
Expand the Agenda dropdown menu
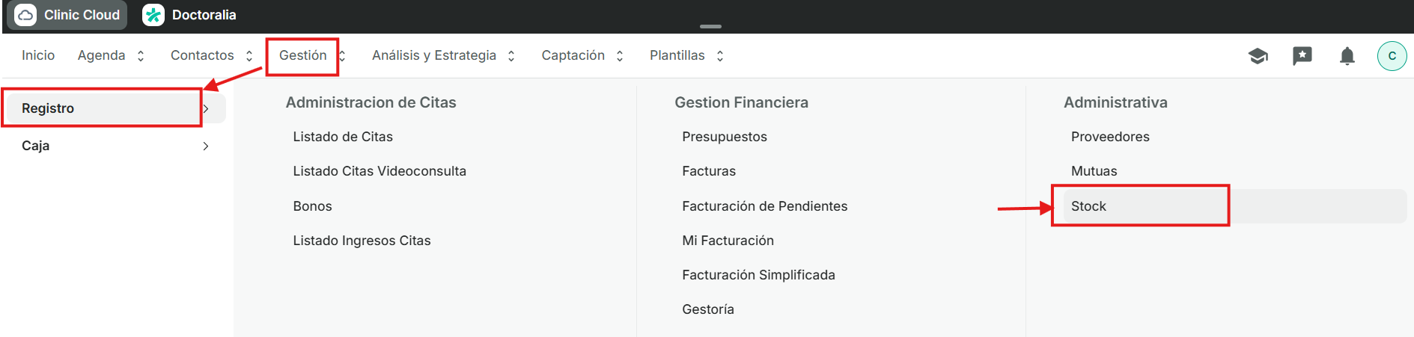(x=111, y=56)
